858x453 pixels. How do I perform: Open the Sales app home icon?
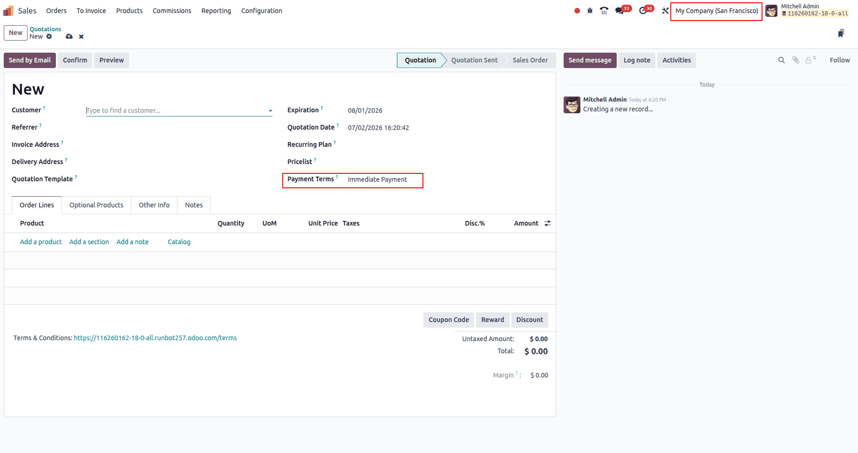(x=8, y=10)
